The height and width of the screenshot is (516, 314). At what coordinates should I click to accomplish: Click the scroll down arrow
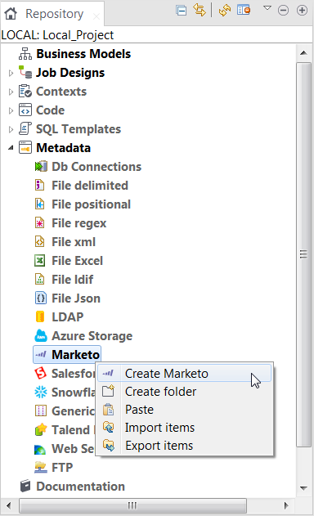click(x=303, y=488)
